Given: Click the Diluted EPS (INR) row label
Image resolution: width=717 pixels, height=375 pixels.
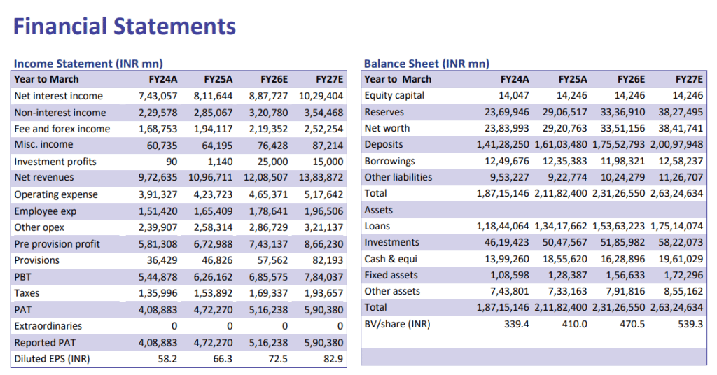Looking at the screenshot, I should (53, 360).
